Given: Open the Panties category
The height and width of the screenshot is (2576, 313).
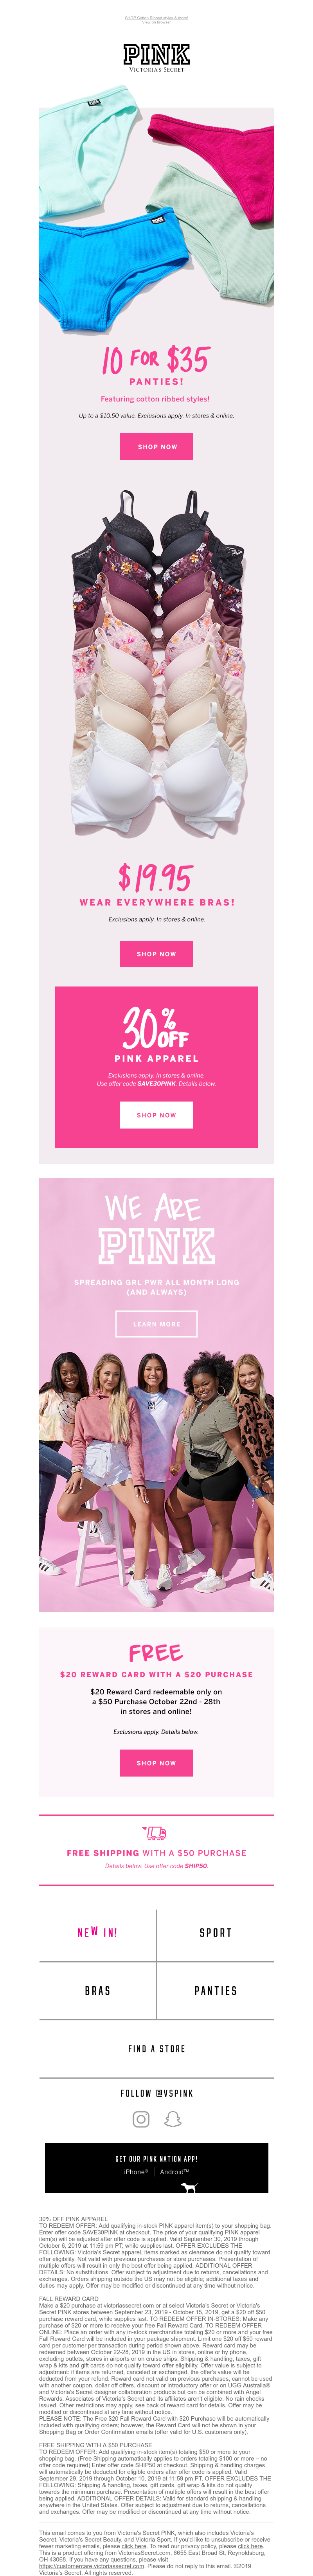Looking at the screenshot, I should coord(215,1990).
